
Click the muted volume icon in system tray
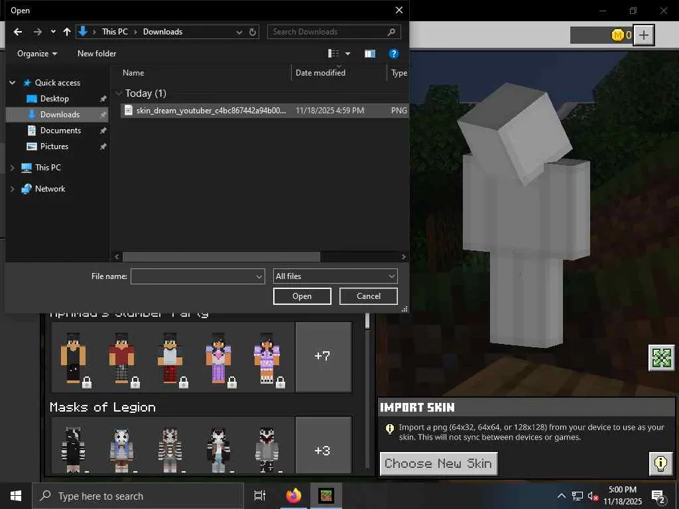[593, 496]
